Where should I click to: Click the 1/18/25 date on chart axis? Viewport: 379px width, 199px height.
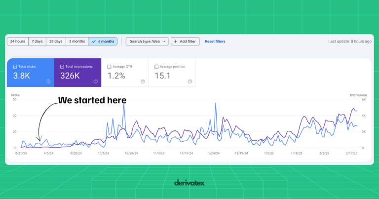pos(297,153)
